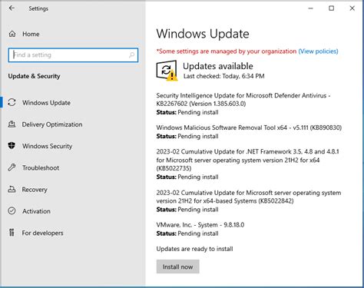Close the Settings window
364x288 pixels.
pyautogui.click(x=352, y=8)
